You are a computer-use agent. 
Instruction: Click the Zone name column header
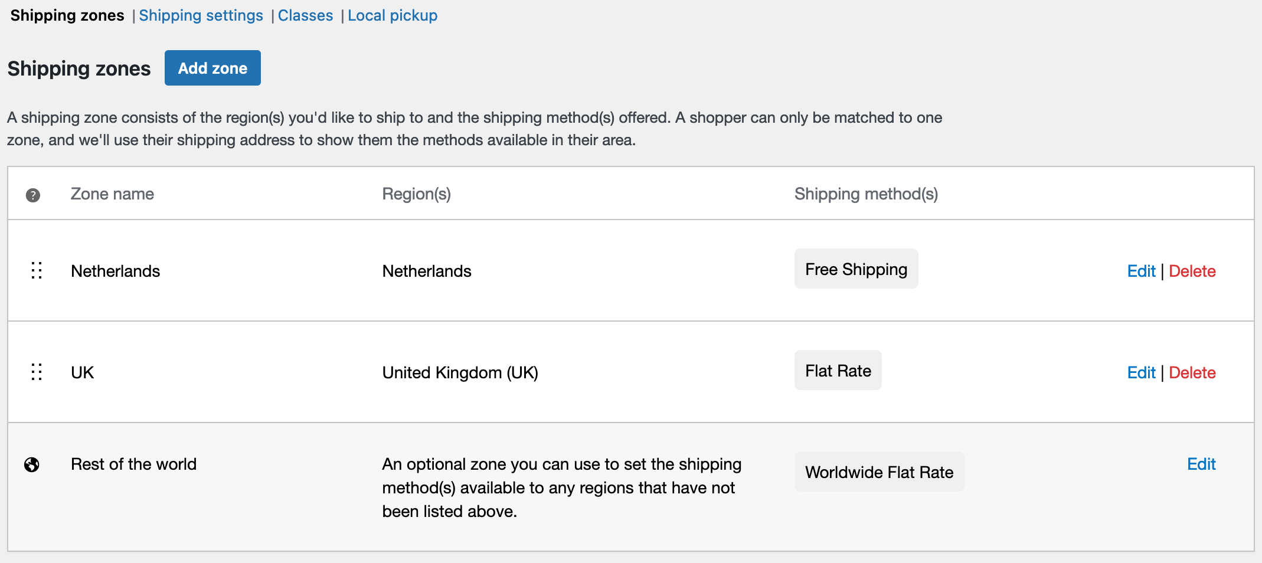112,194
